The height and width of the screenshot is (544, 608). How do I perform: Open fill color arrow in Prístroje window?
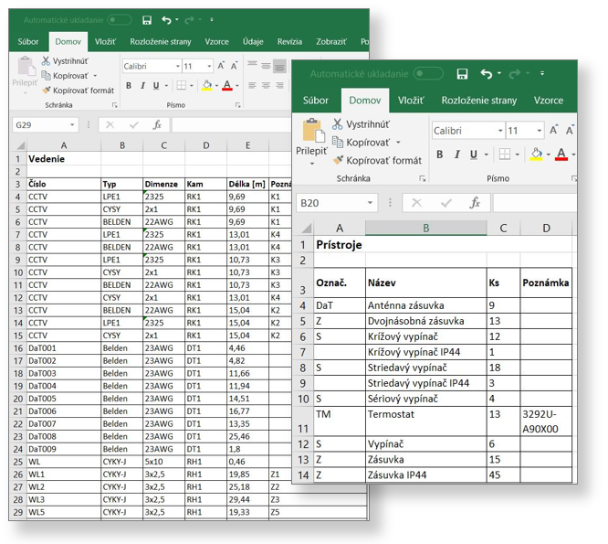[549, 155]
